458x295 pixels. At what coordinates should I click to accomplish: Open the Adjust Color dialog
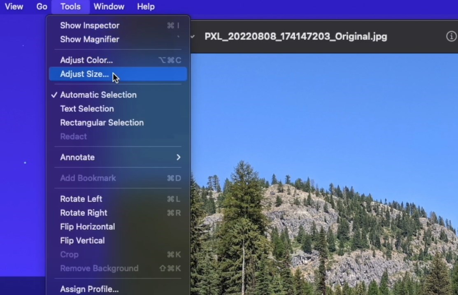point(86,60)
